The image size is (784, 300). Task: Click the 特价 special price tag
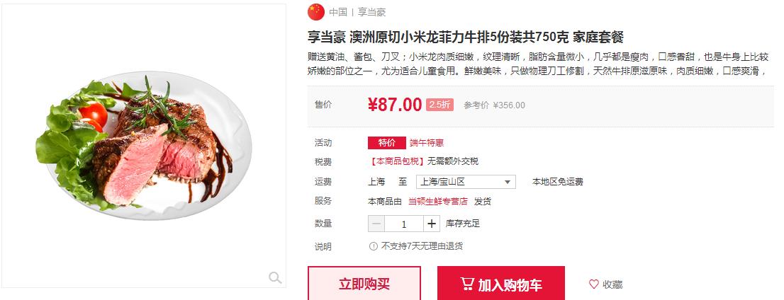(386, 143)
